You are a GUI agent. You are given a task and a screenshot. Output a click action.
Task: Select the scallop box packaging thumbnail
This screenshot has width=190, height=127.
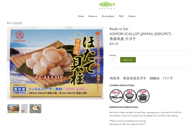tap(13, 109)
